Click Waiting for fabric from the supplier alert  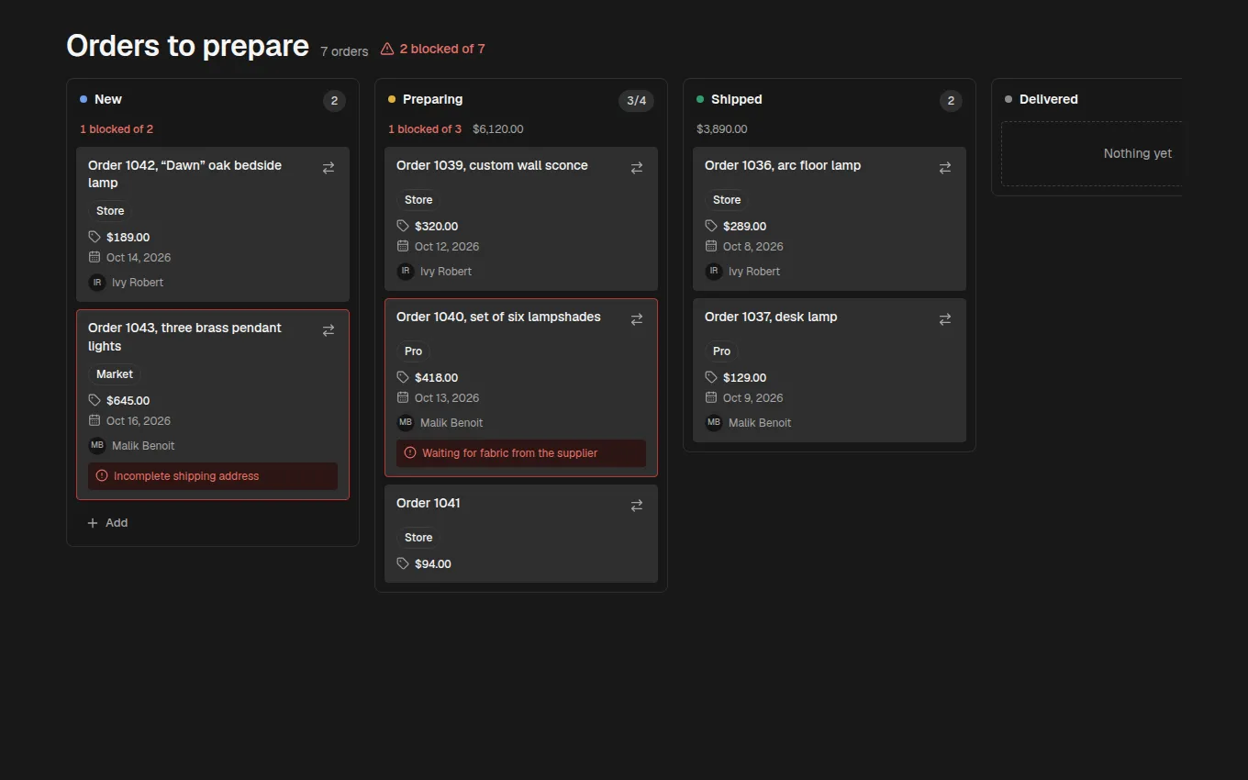coord(521,453)
